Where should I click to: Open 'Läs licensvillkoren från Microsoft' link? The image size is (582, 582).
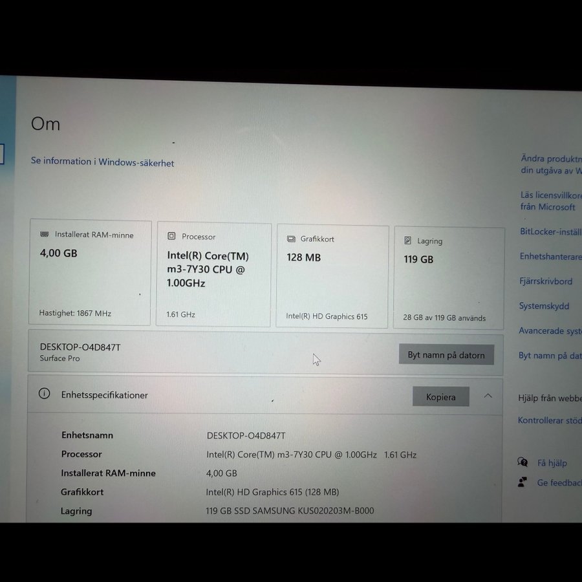(551, 201)
